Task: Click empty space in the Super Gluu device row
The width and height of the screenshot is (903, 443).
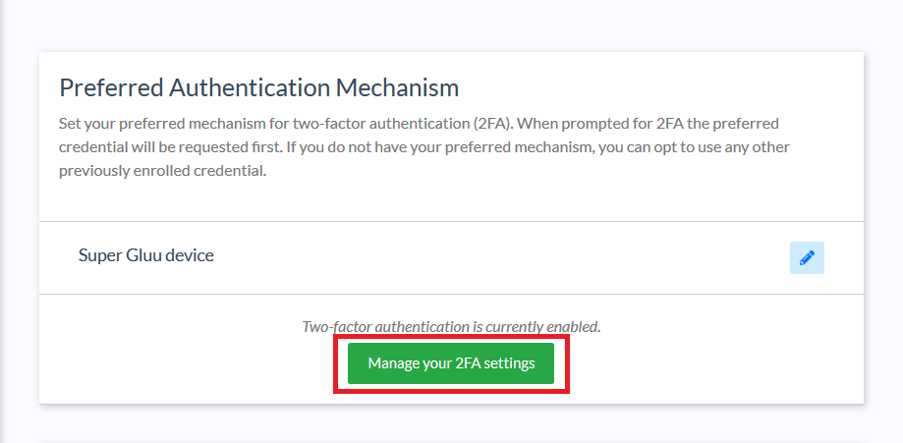Action: pyautogui.click(x=491, y=257)
